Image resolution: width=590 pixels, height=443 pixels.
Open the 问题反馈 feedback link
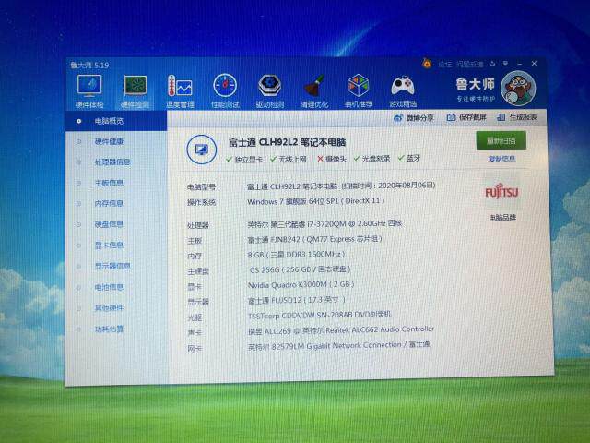(469, 64)
